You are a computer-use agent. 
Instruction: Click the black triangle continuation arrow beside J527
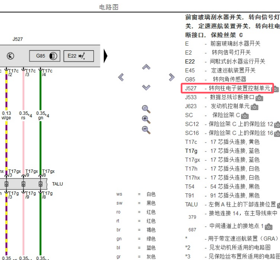pos(106,56)
